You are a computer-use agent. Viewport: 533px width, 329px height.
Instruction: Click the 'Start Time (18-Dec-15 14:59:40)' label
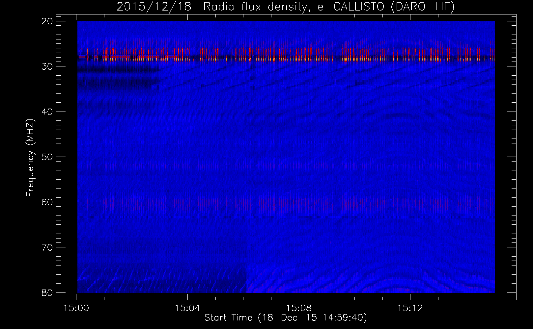[x=286, y=318]
